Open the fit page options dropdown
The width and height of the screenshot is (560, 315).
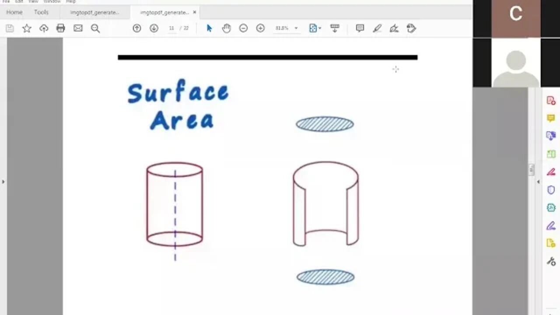click(315, 28)
